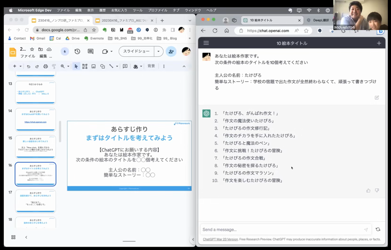Star the Google Slides presentation

(32, 49)
